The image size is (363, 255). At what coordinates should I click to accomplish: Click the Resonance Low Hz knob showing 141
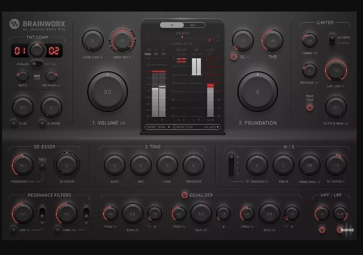(23, 213)
